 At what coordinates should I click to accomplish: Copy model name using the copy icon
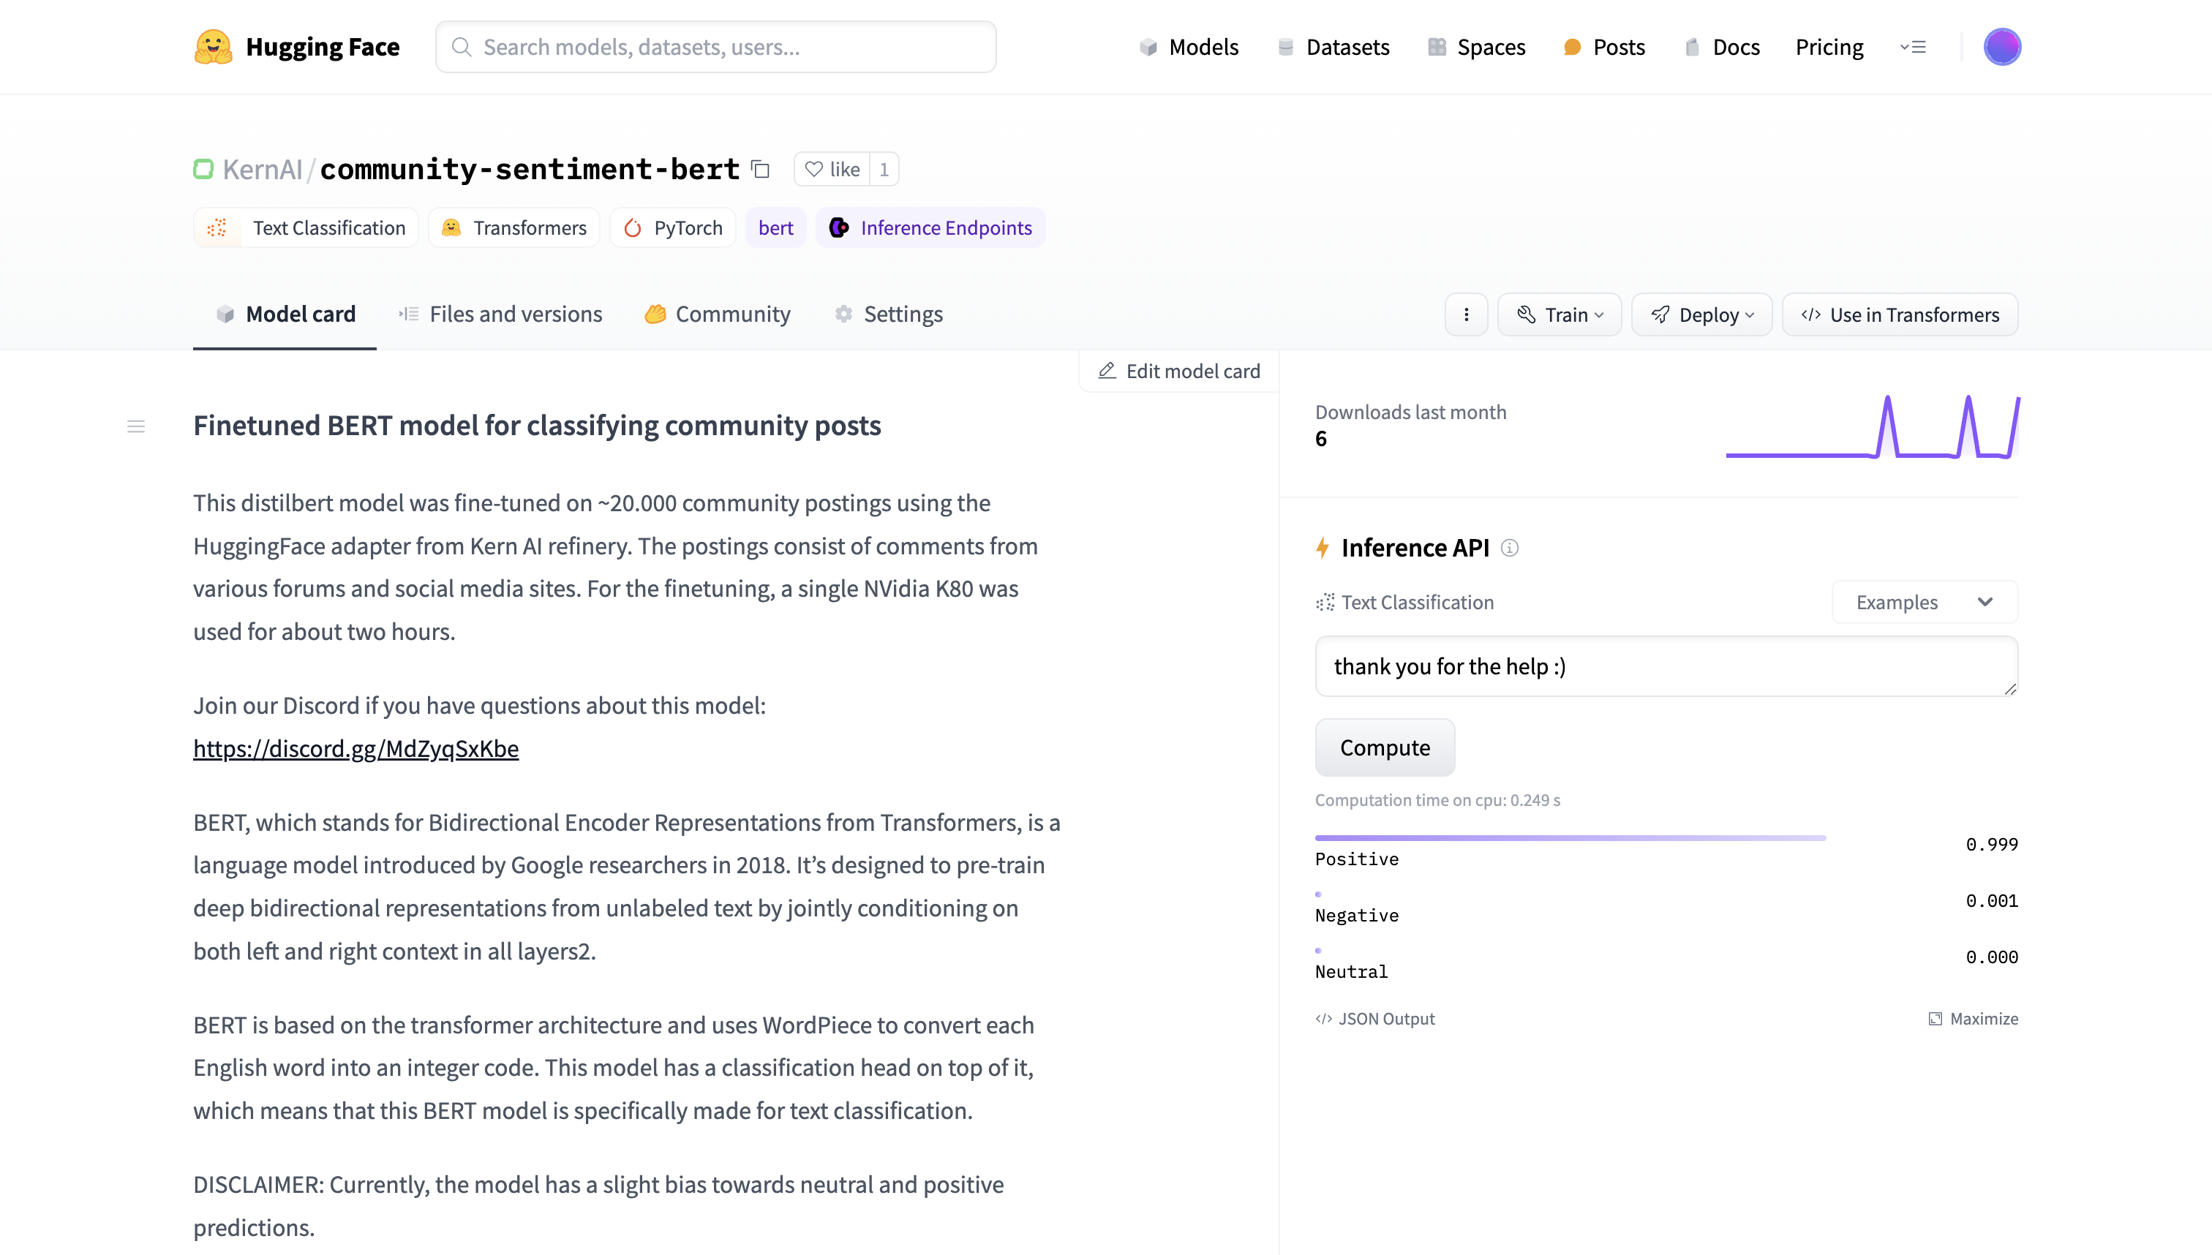pyautogui.click(x=760, y=169)
